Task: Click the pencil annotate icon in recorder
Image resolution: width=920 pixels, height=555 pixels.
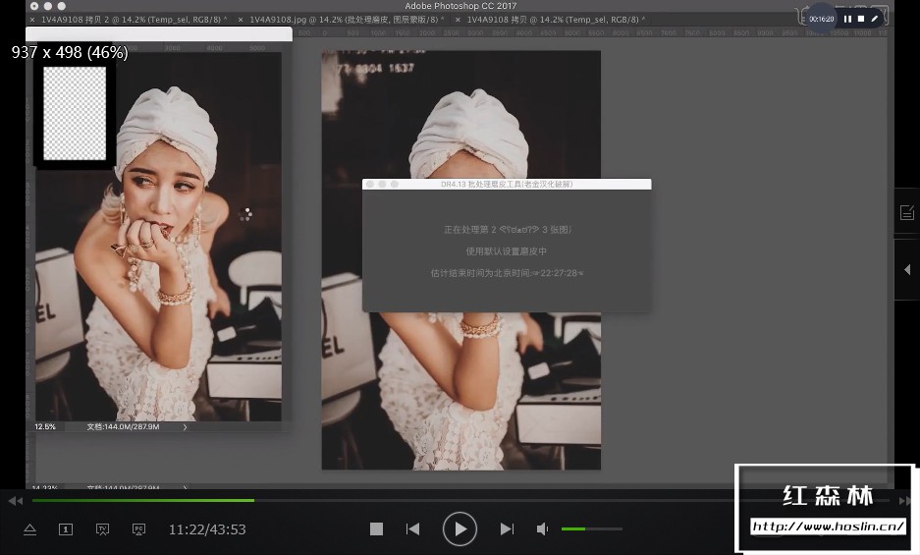Action: [874, 19]
